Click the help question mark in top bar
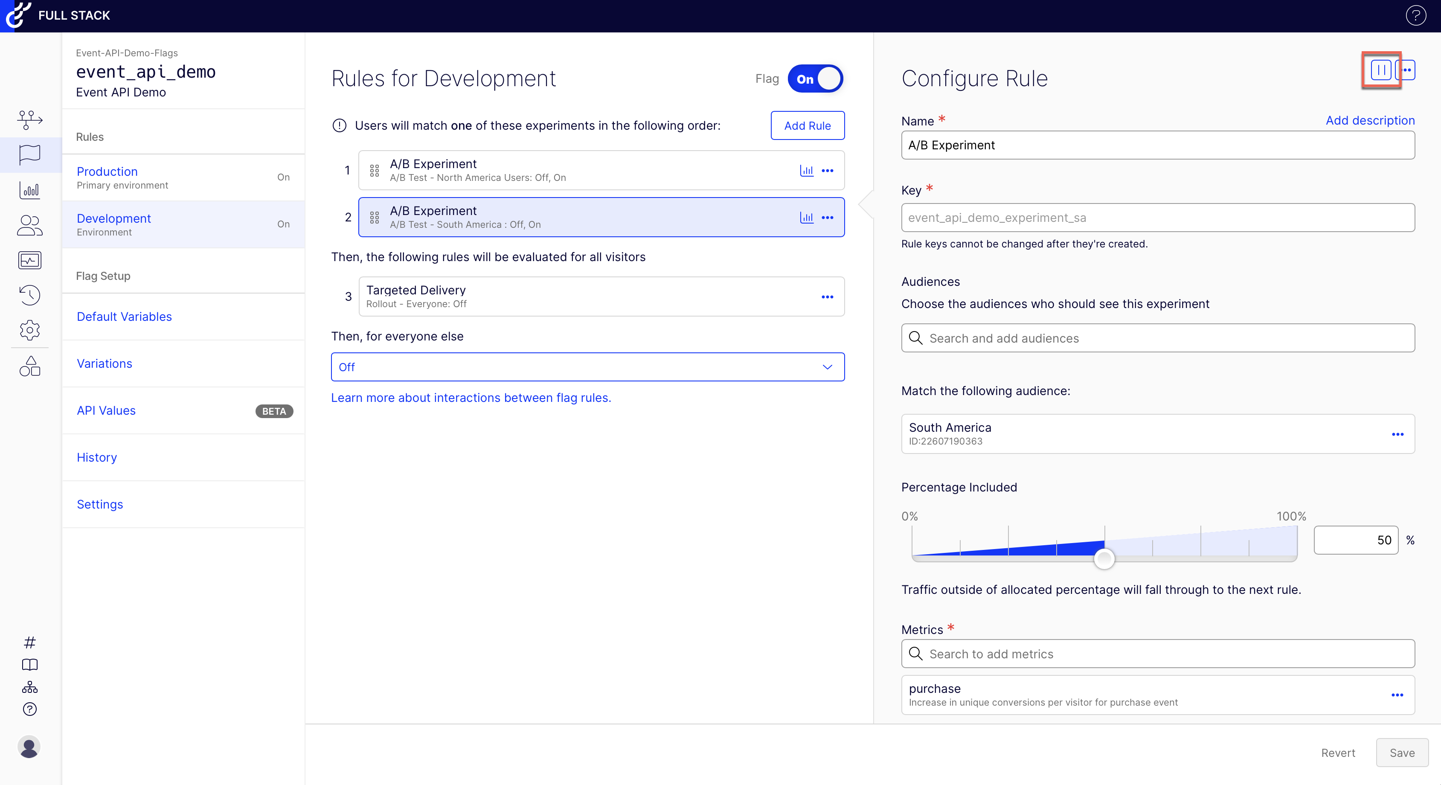The image size is (1441, 785). 1415,16
